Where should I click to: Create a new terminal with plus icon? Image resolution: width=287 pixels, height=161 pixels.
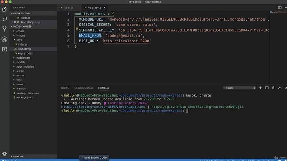(x=261, y=88)
